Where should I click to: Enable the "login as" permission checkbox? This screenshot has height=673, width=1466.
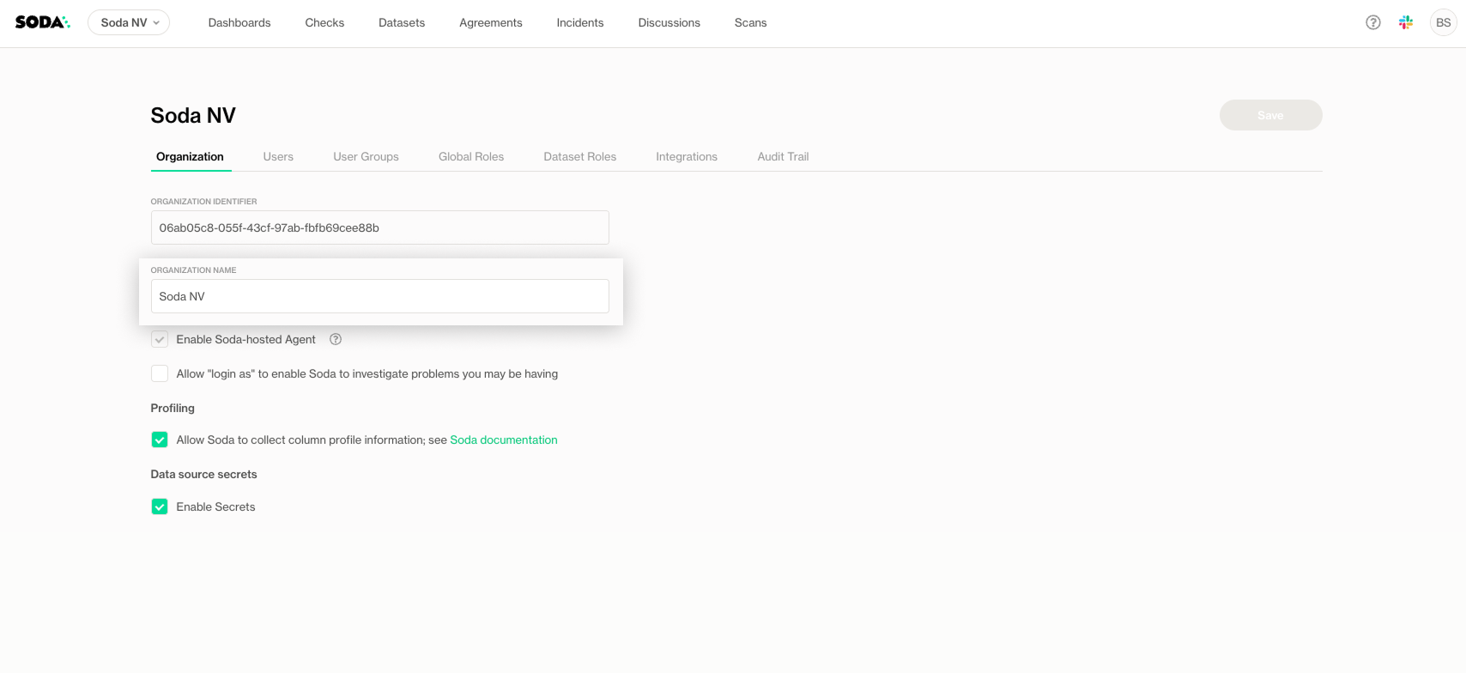(x=160, y=373)
